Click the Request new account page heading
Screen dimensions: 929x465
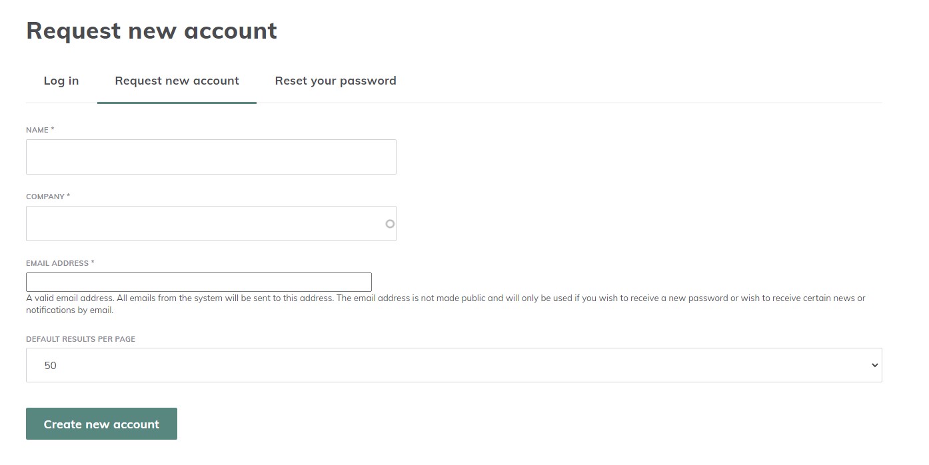click(151, 31)
